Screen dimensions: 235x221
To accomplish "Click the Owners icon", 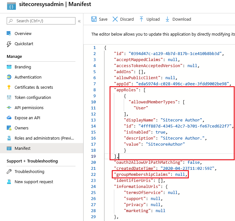I will tap(9, 128).
